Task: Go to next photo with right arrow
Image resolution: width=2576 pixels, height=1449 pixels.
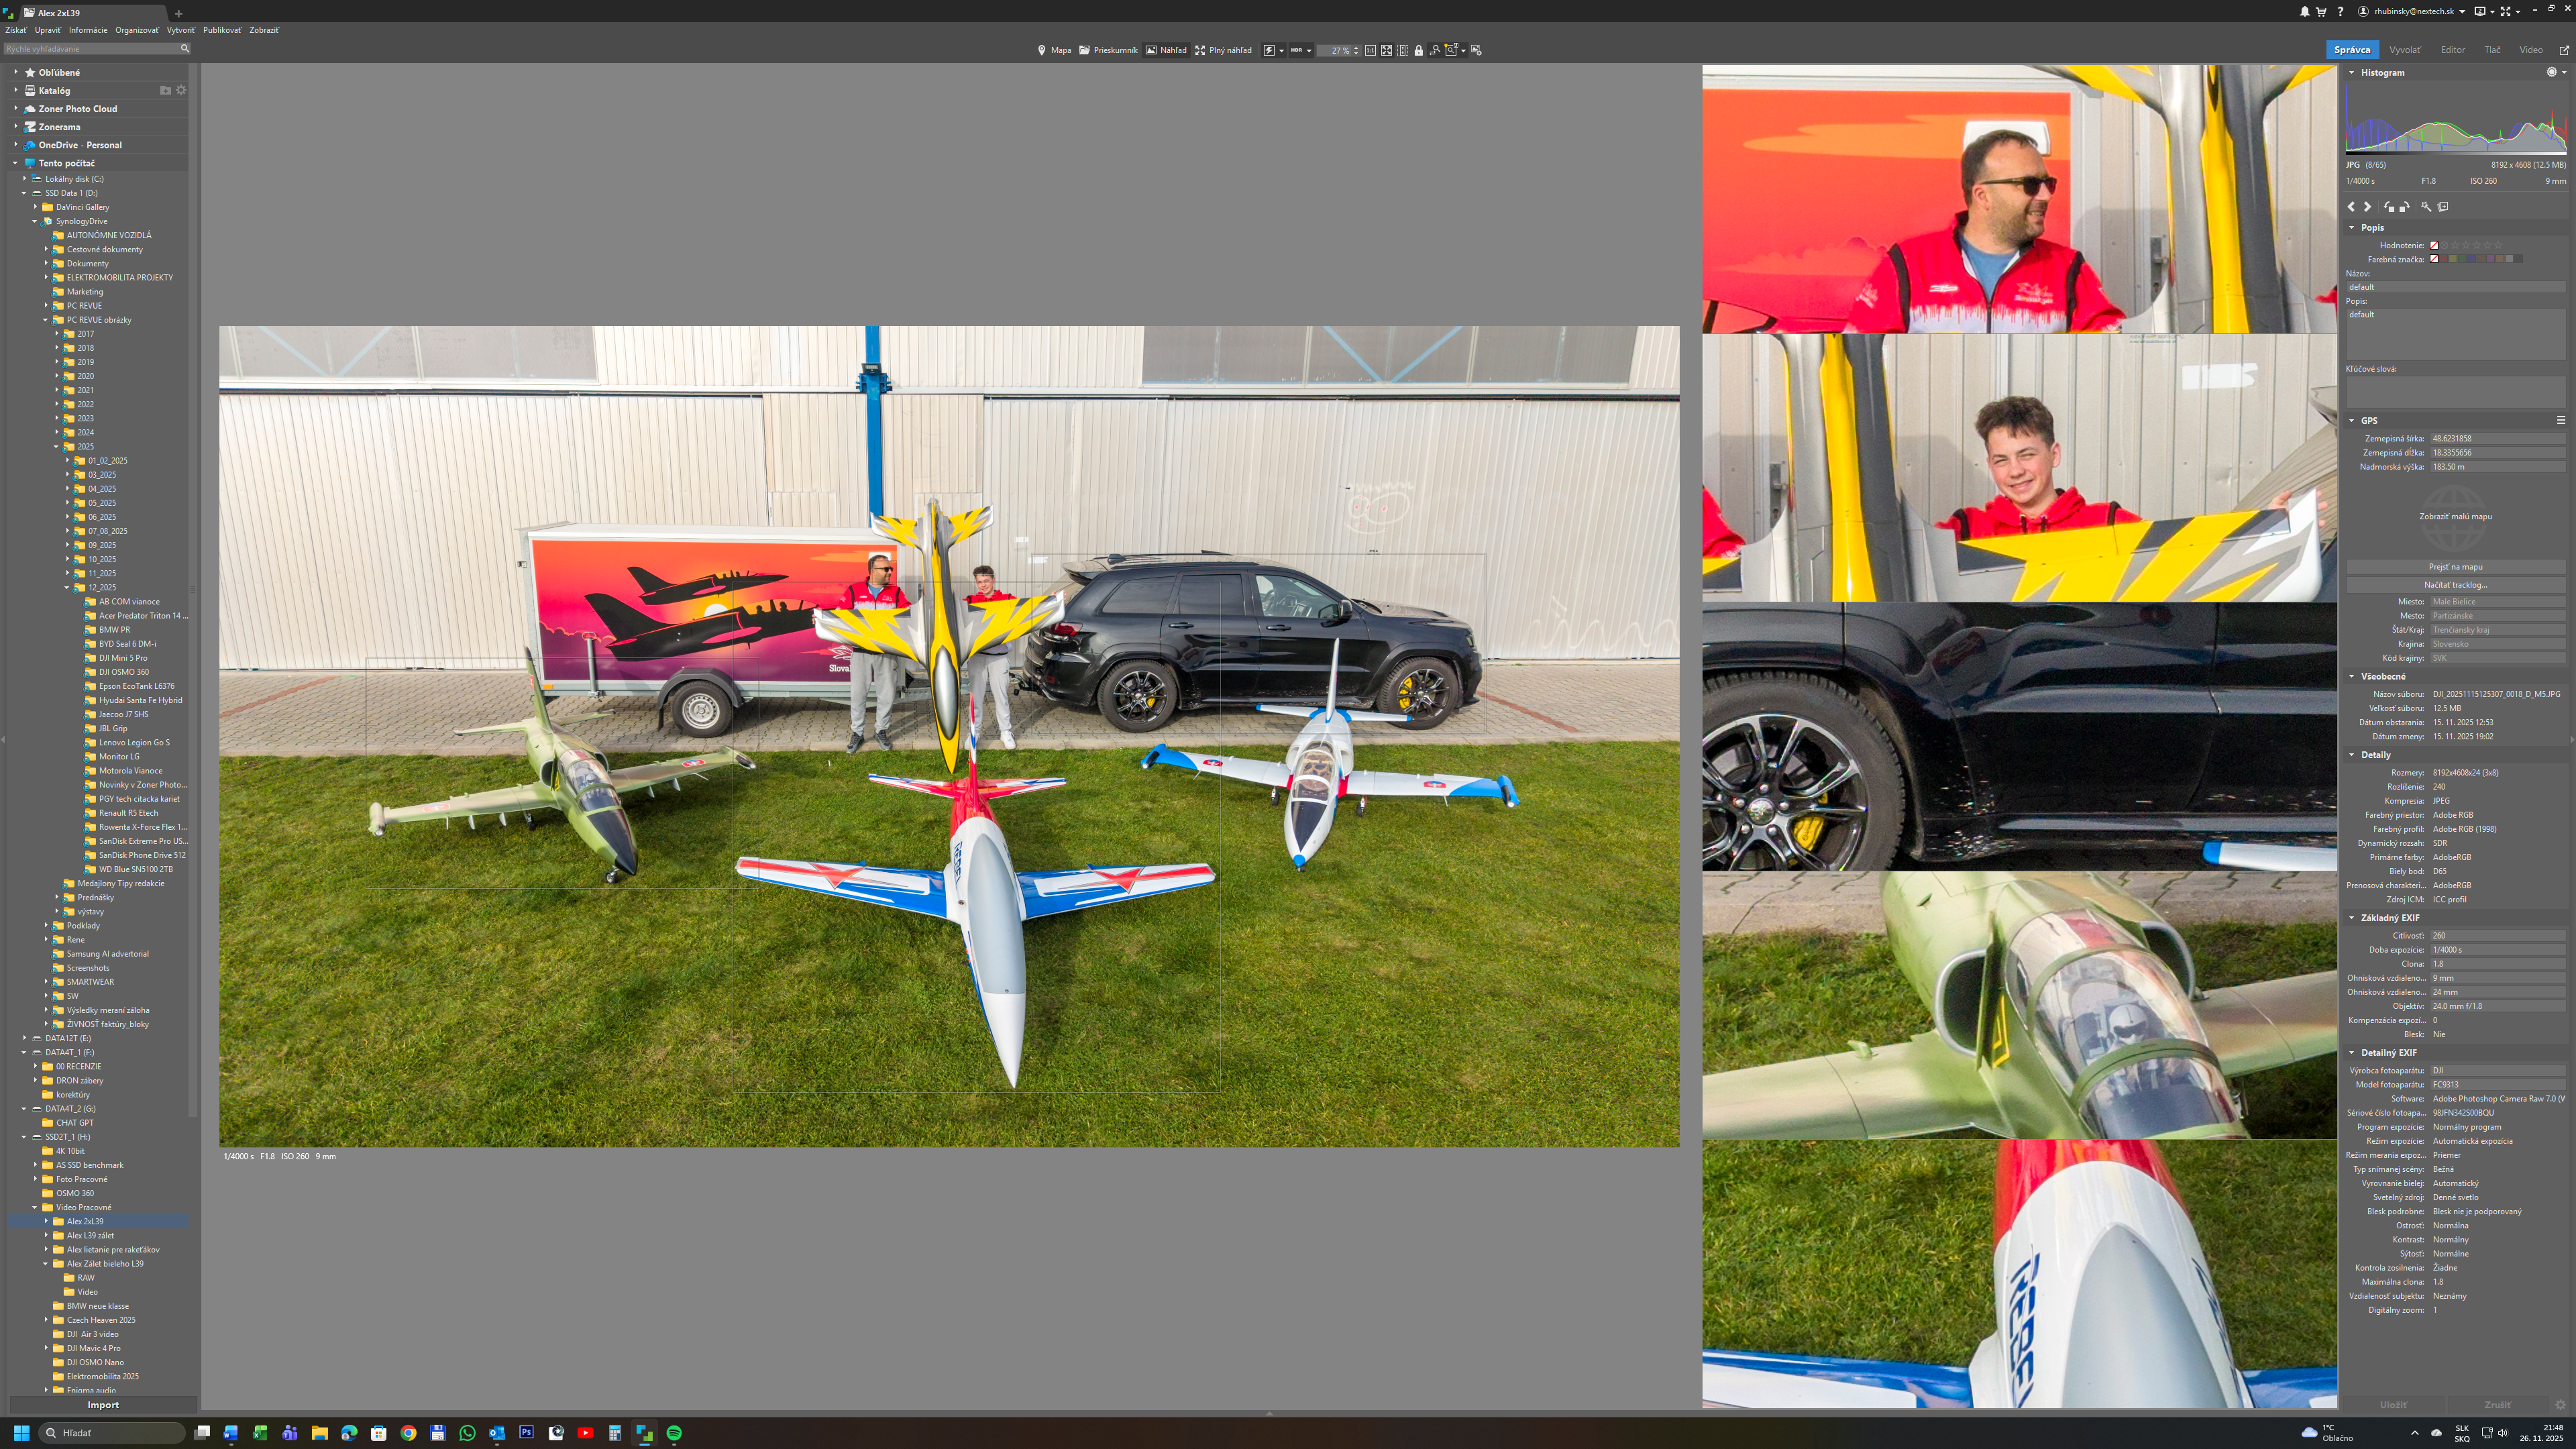Action: (x=2367, y=207)
